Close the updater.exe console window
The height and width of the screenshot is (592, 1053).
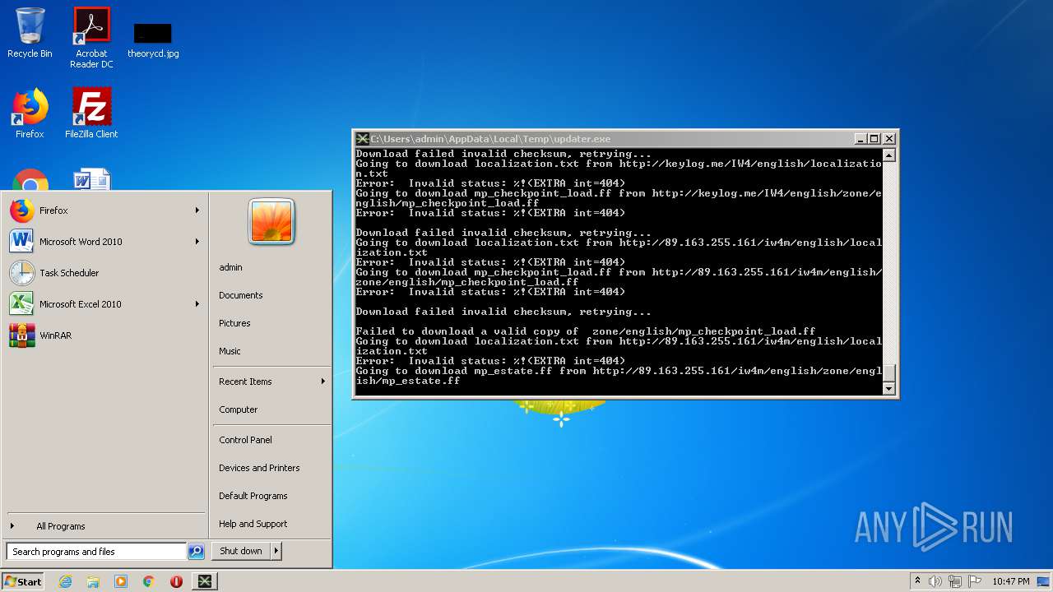point(888,139)
